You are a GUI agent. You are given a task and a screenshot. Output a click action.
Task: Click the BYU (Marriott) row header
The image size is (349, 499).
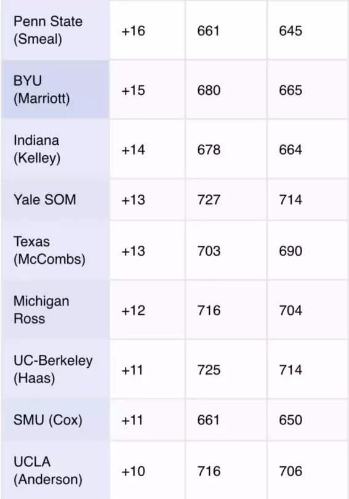click(55, 89)
